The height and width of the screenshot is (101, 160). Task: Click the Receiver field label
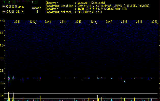click(x=52, y=9)
